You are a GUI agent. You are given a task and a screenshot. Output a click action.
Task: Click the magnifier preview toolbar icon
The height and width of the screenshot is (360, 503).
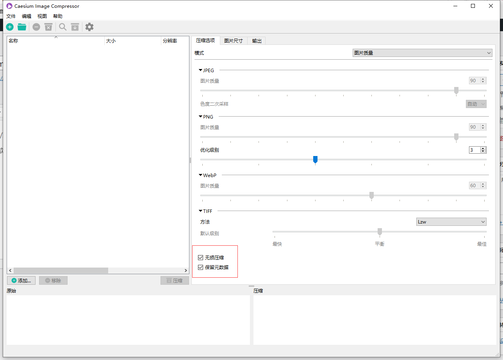click(62, 27)
